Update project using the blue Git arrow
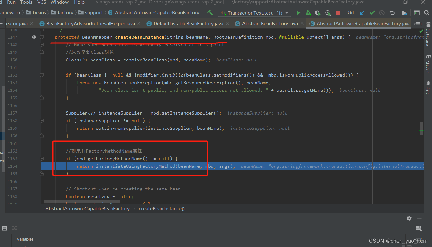 pos(362,13)
